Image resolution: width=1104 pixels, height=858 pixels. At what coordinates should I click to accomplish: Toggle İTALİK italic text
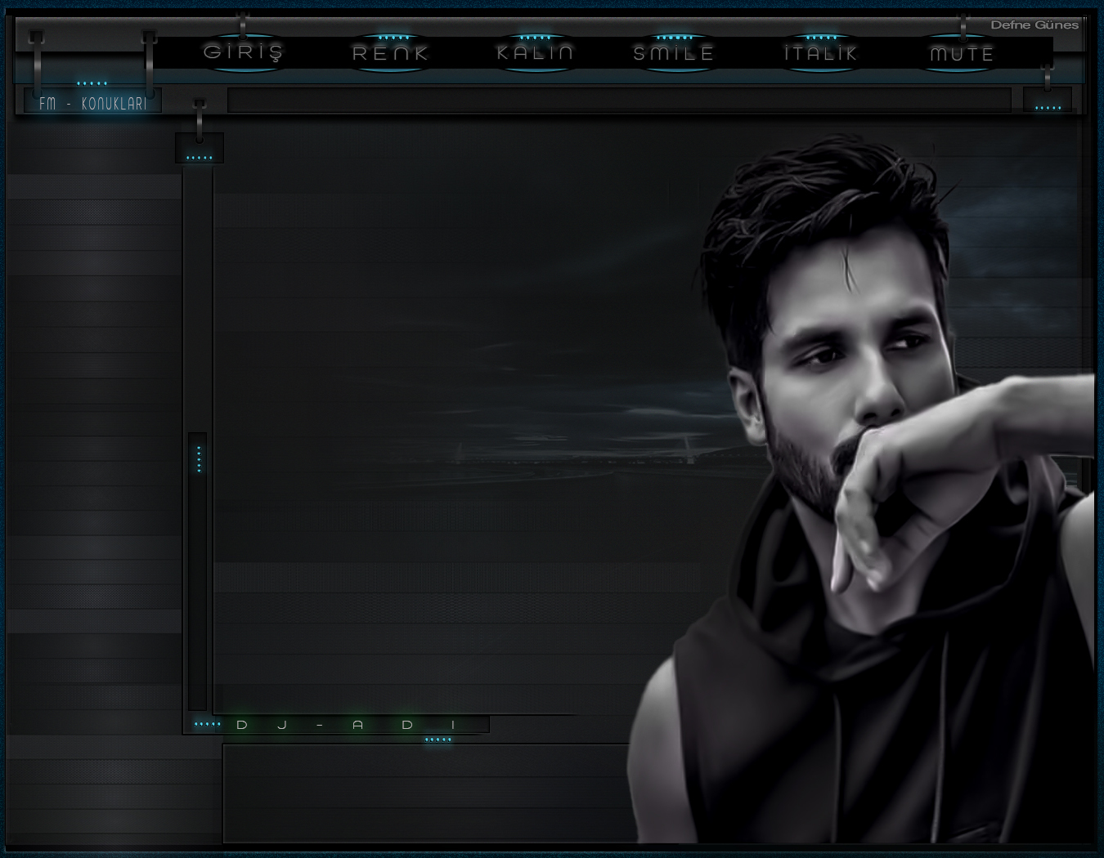pyautogui.click(x=820, y=53)
